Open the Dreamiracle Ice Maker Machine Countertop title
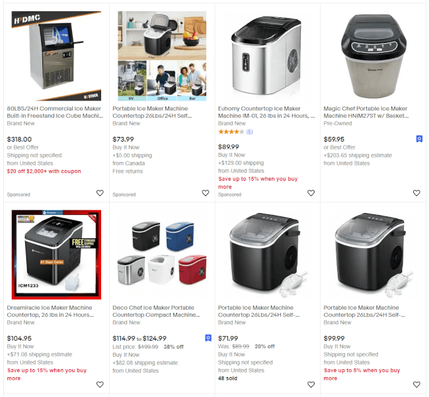The height and width of the screenshot is (397, 429). [50, 311]
